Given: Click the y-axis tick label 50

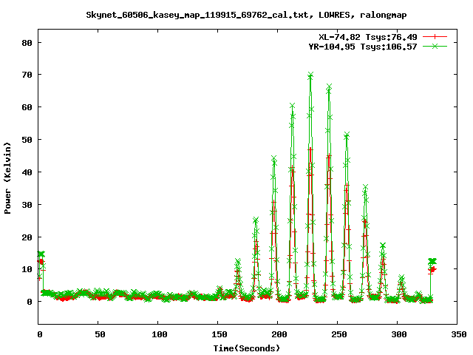Looking at the screenshot, I should click(x=27, y=140).
